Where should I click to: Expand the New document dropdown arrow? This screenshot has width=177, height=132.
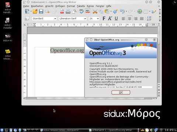pos(31,11)
